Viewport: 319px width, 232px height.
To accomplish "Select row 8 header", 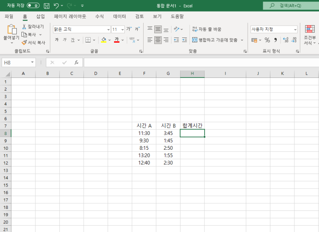I will click(6, 133).
